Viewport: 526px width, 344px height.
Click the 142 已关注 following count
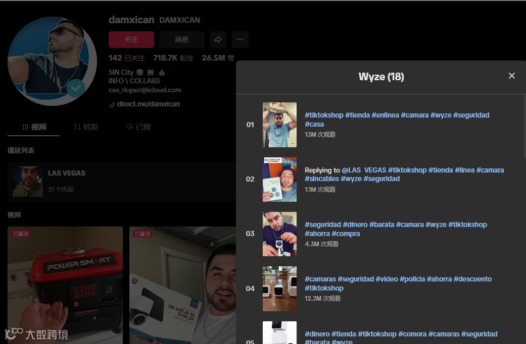(126, 58)
